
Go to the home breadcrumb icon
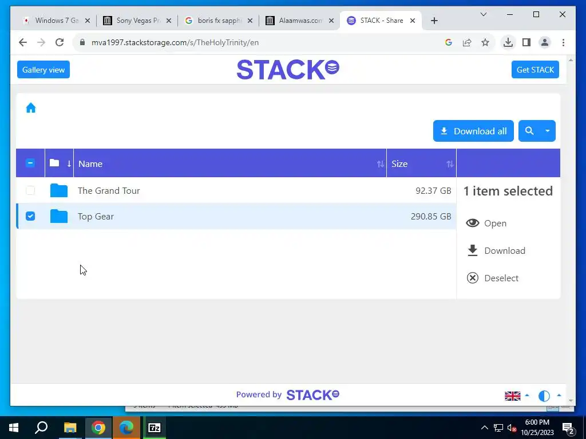tap(31, 108)
